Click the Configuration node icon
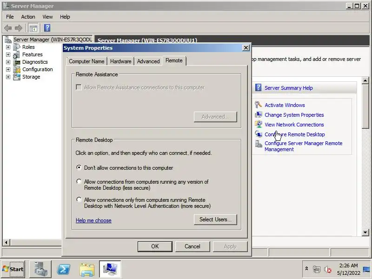The image size is (372, 279). pyautogui.click(x=17, y=69)
